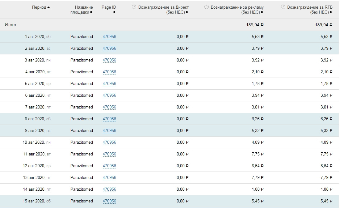Click sort arrows next to Название площадки

(x=92, y=12)
